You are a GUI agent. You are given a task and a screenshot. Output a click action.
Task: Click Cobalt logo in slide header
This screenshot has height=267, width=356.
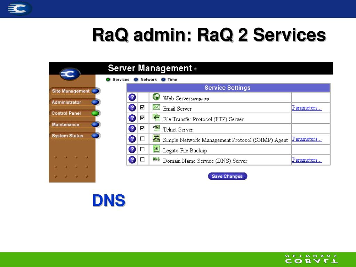[19, 9]
